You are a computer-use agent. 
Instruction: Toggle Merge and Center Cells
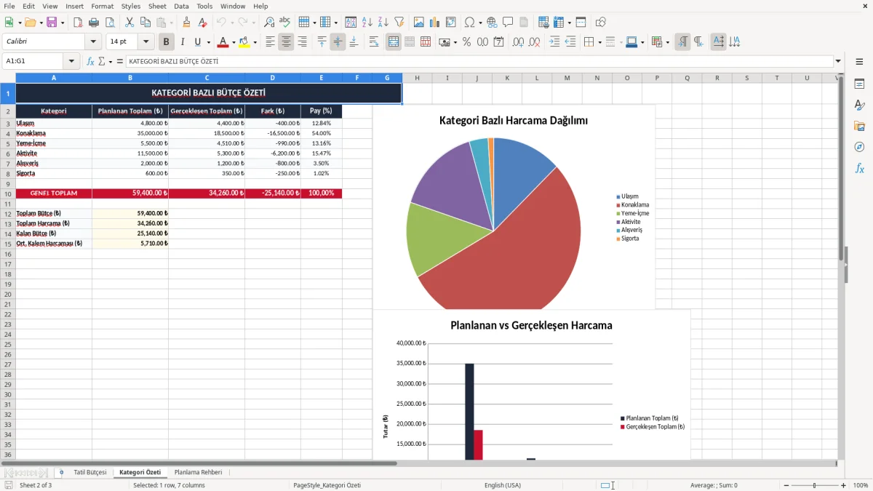point(394,42)
